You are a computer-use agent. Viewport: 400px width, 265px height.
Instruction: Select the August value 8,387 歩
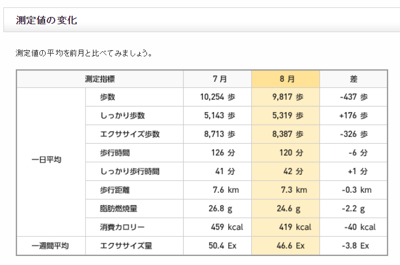288,134
